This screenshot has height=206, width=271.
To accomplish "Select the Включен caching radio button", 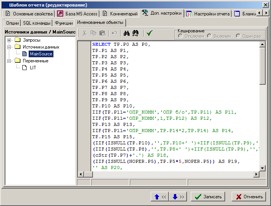I will (x=209, y=36).
